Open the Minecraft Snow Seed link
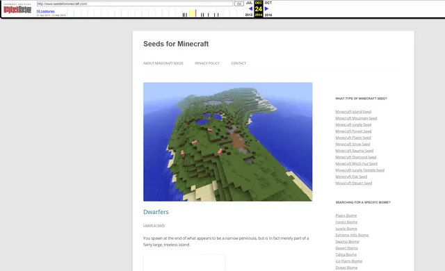445x271 pixels. 353,145
